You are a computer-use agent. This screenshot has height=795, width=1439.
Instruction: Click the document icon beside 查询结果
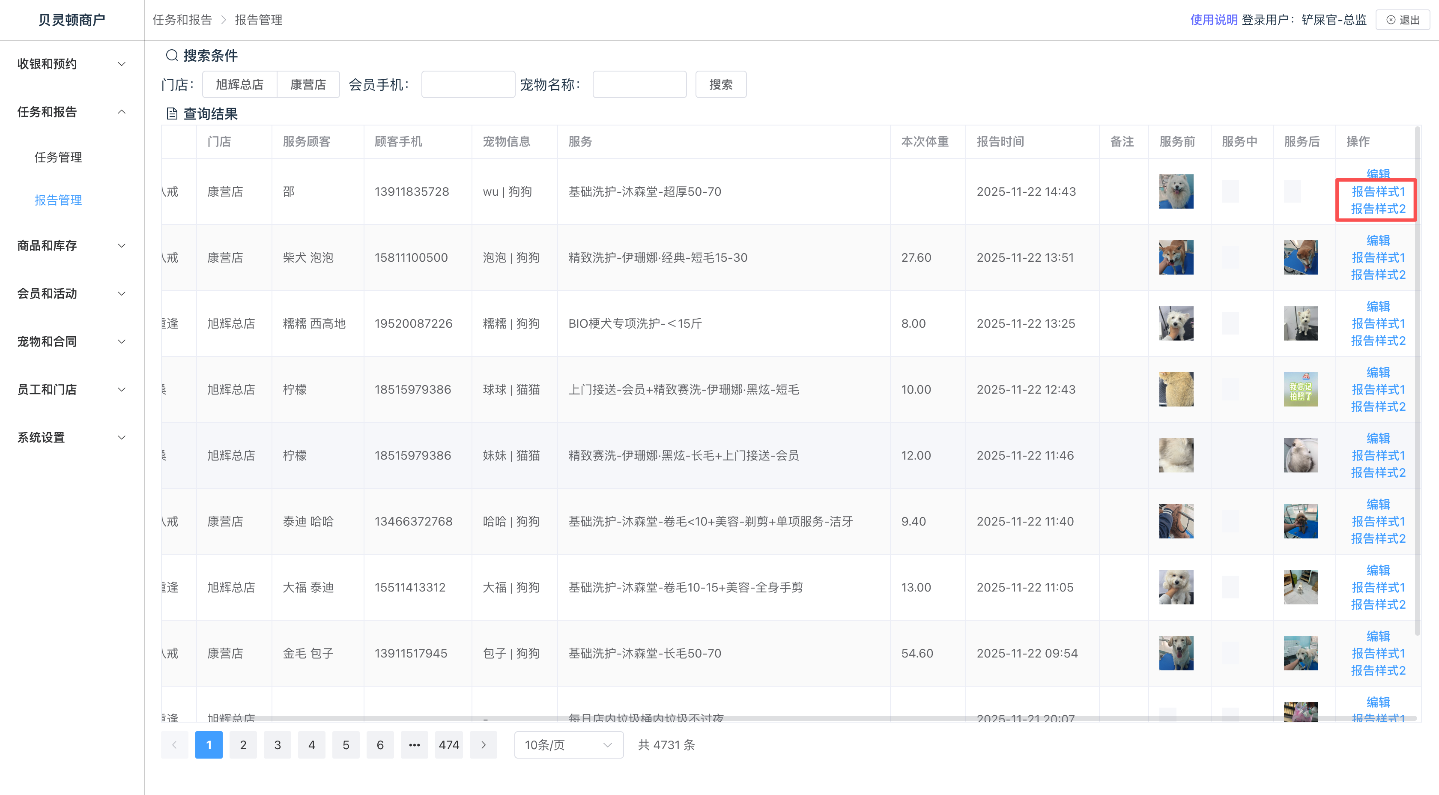[171, 114]
